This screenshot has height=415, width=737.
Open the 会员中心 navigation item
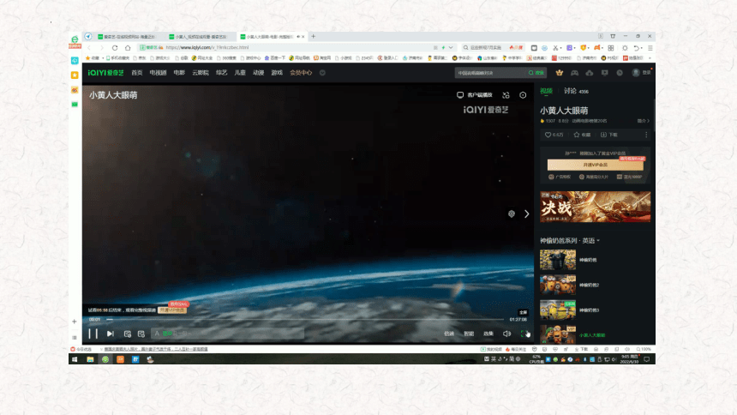301,73
